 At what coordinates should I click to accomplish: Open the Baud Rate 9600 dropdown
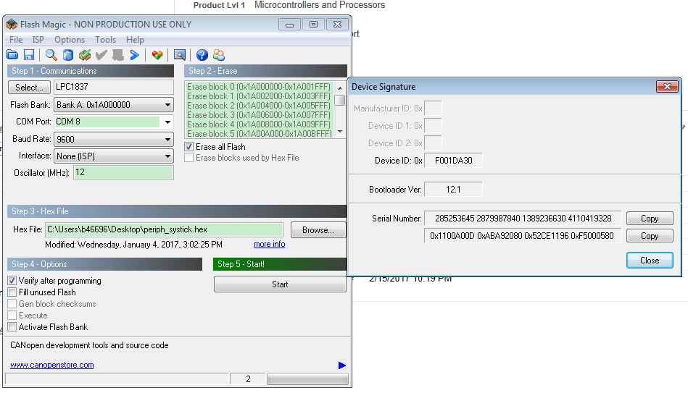[x=114, y=139]
